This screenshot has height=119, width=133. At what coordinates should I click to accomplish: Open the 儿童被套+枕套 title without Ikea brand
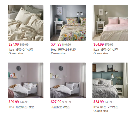point(60,107)
